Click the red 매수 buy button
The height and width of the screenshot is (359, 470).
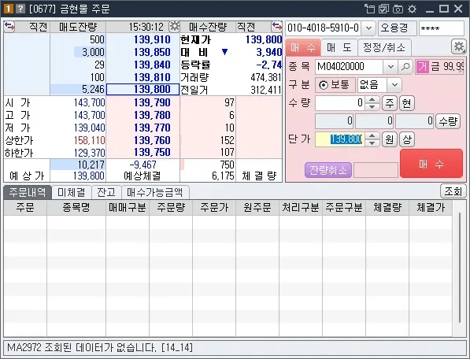pos(431,164)
